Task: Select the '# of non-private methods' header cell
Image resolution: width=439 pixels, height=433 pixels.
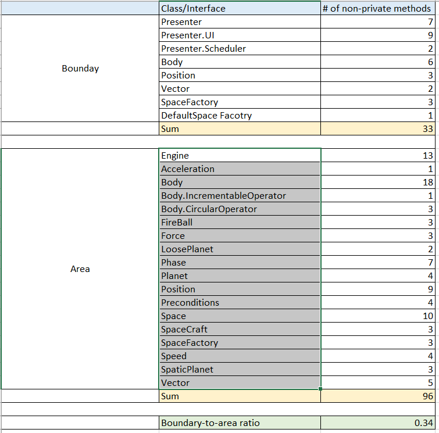Action: click(378, 8)
